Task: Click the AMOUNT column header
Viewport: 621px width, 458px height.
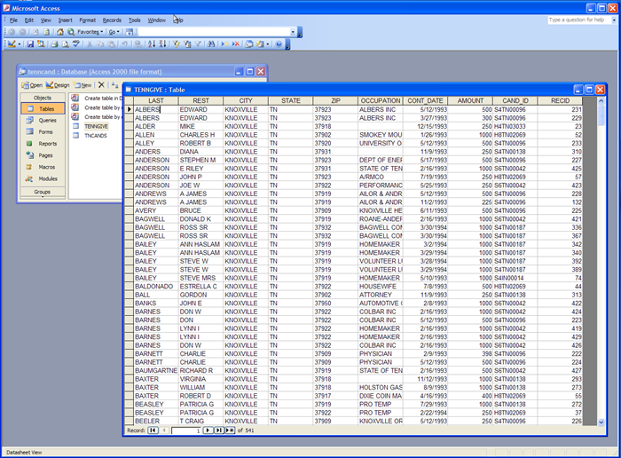Action: [470, 100]
